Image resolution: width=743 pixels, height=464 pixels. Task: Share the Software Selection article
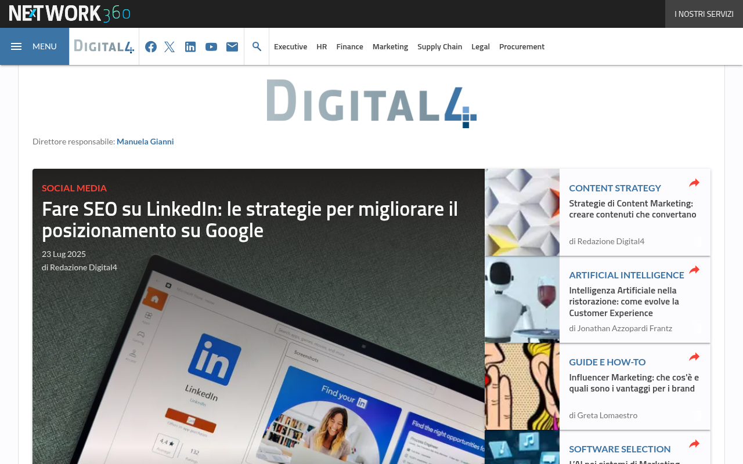coord(694,444)
